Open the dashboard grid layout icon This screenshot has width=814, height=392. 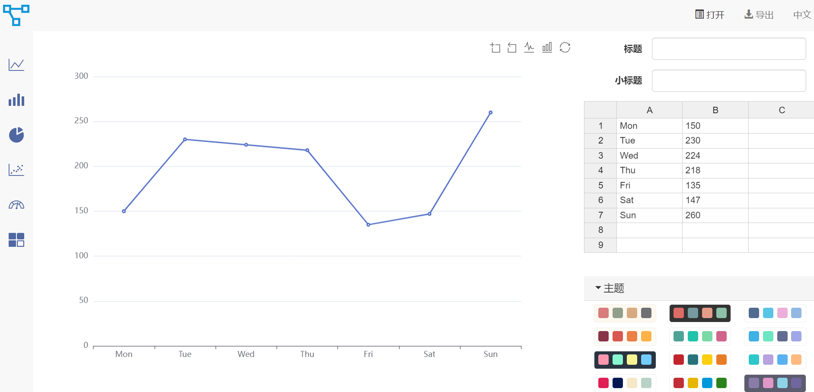(16, 240)
